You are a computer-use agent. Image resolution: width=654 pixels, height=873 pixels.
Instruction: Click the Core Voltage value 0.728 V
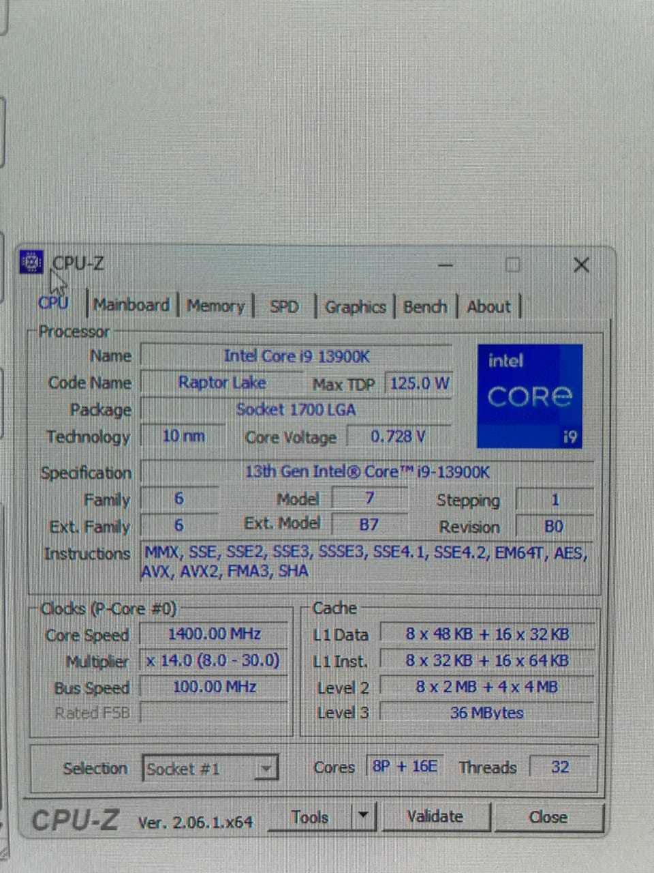(399, 436)
